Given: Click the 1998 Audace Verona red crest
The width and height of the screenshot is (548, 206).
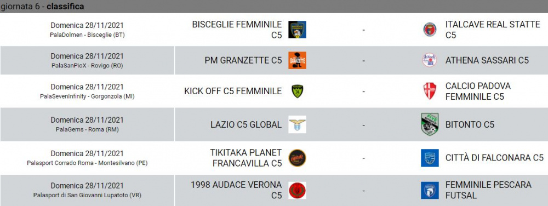Looking at the screenshot, I should [297, 190].
